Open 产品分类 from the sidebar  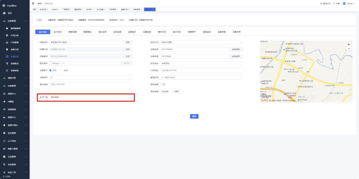15,36
